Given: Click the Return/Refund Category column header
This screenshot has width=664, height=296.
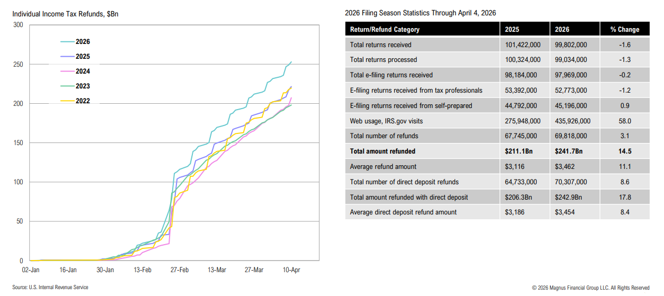Looking at the screenshot, I should pyautogui.click(x=385, y=30).
